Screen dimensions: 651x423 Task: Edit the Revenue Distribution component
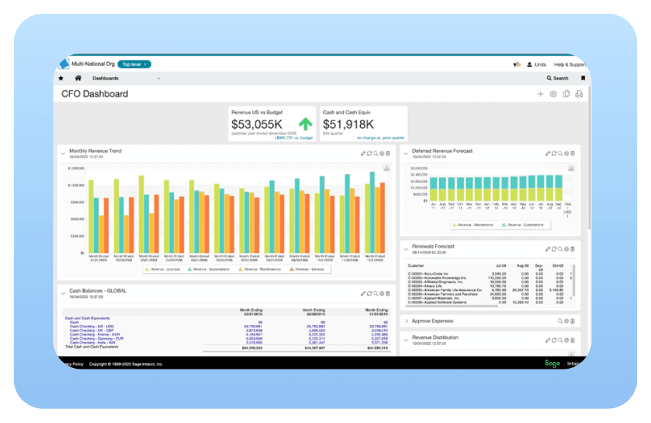click(x=548, y=341)
